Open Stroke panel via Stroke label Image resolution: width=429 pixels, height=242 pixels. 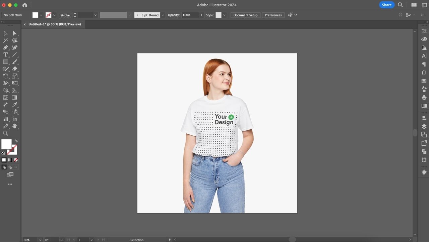pyautogui.click(x=65, y=15)
